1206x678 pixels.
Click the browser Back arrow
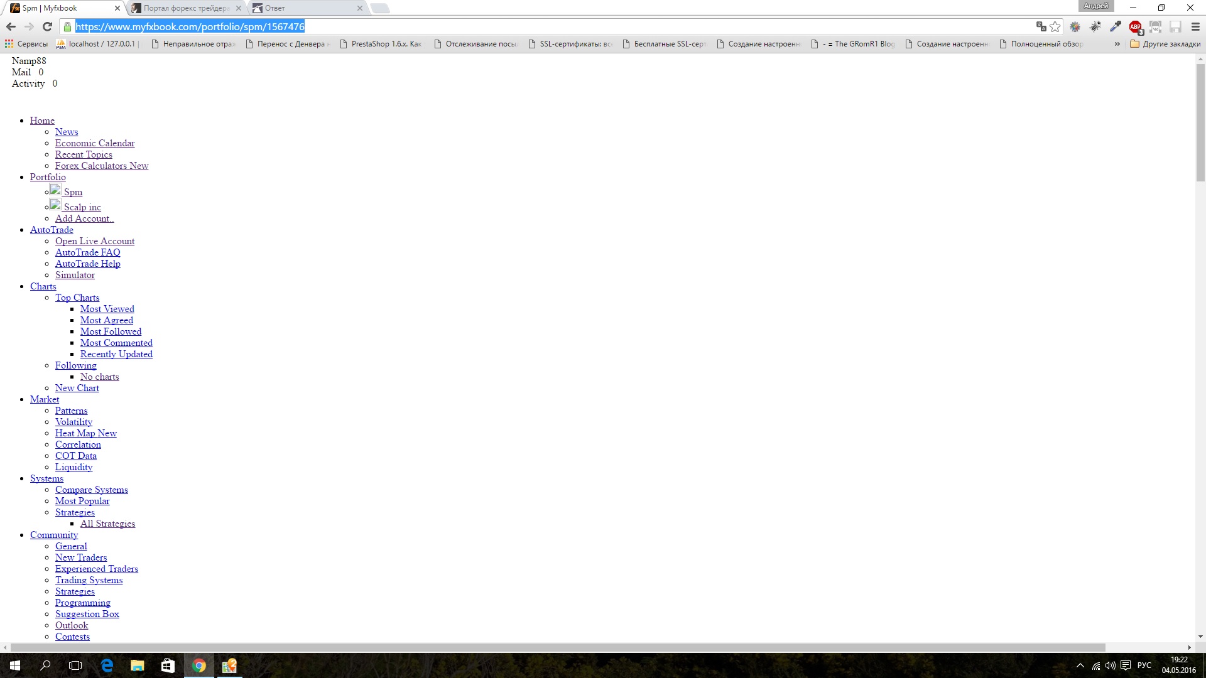11,26
